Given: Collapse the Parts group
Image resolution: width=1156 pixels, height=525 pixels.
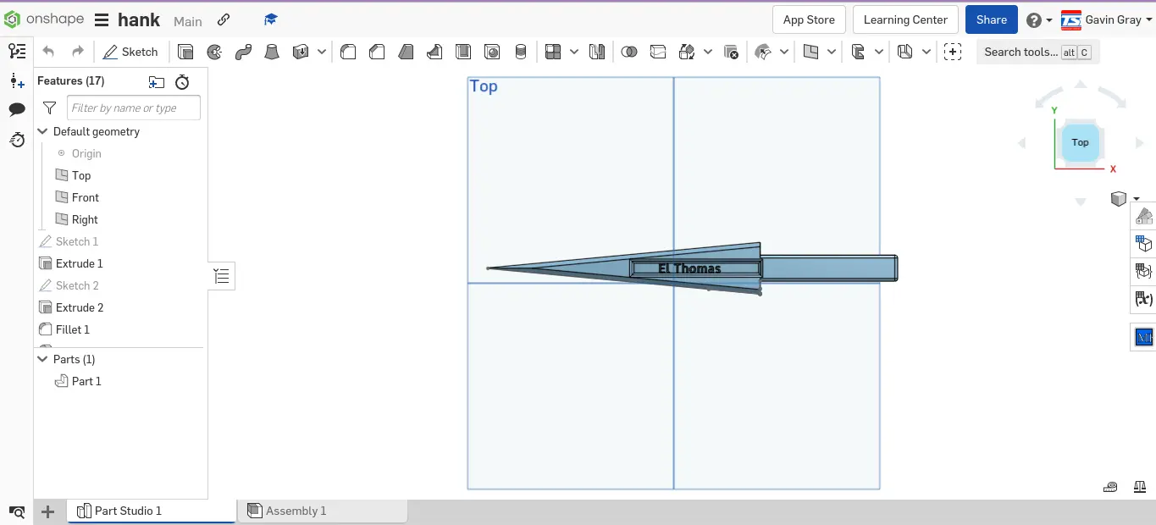Looking at the screenshot, I should 42,359.
